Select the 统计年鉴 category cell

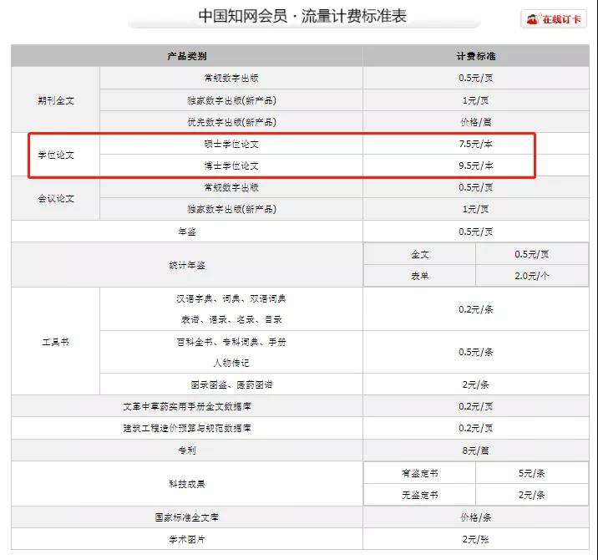pos(187,265)
